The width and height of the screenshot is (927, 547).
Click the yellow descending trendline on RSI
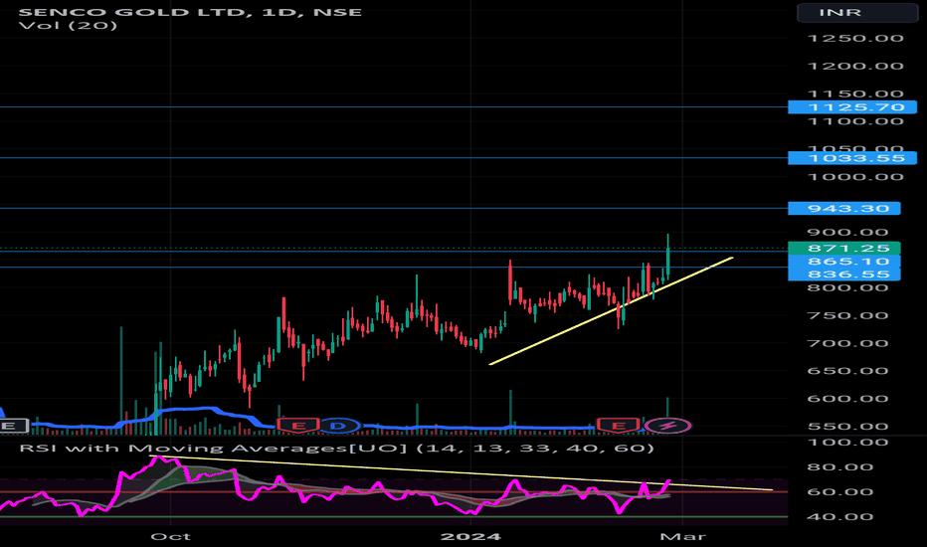[x=462, y=473]
